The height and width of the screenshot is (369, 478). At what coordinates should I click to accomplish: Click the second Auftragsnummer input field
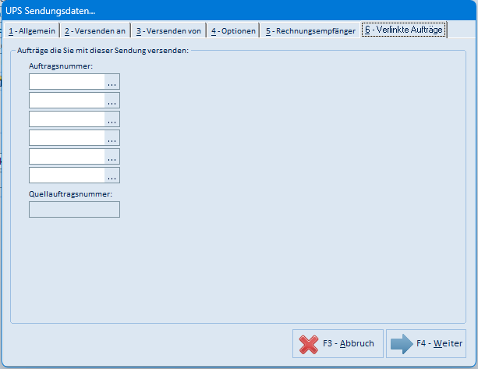pos(67,101)
